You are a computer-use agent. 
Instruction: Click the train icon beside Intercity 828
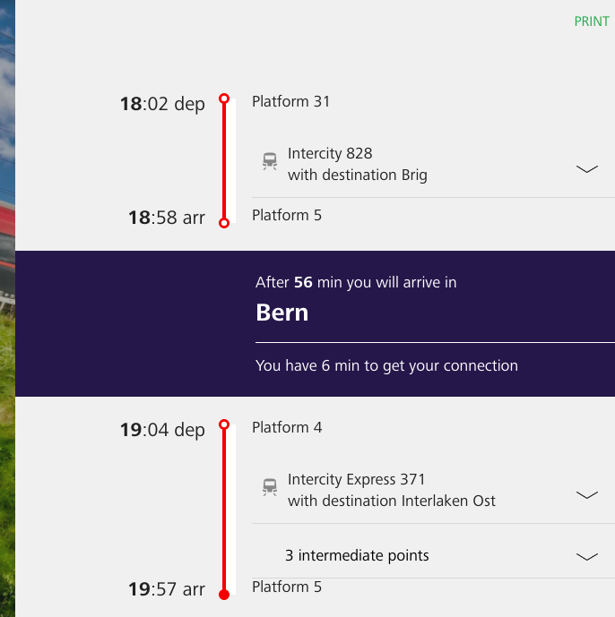click(270, 161)
